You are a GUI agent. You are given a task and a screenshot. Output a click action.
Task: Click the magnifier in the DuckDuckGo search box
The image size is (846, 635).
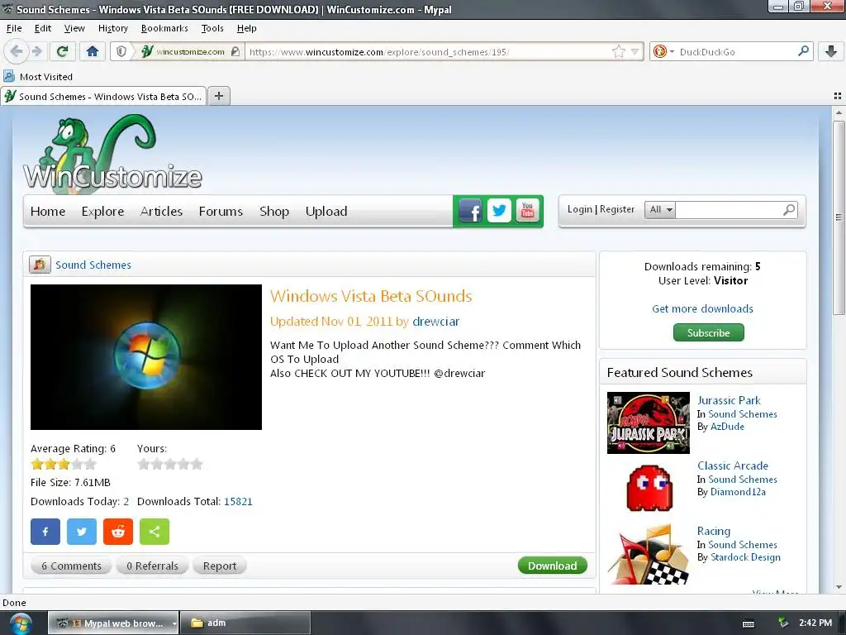(x=803, y=50)
